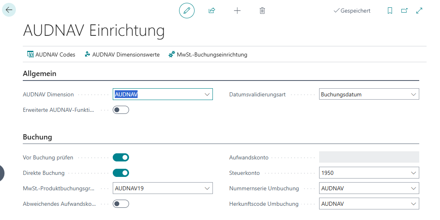Viewport: 440px width, 220px height.
Task: Click the bookmark icon
Action: [390, 11]
